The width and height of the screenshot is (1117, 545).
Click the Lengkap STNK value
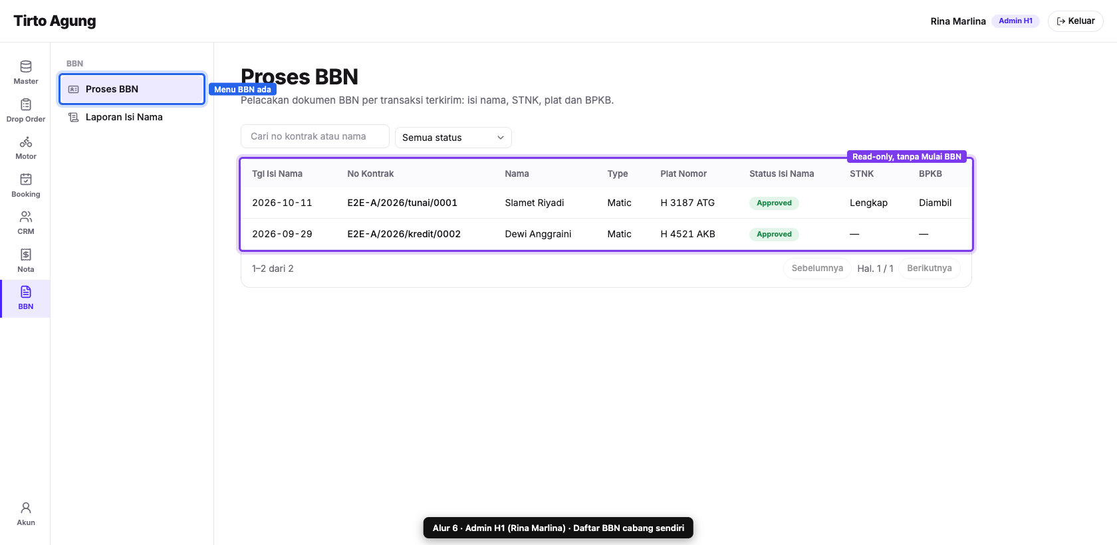tap(868, 203)
